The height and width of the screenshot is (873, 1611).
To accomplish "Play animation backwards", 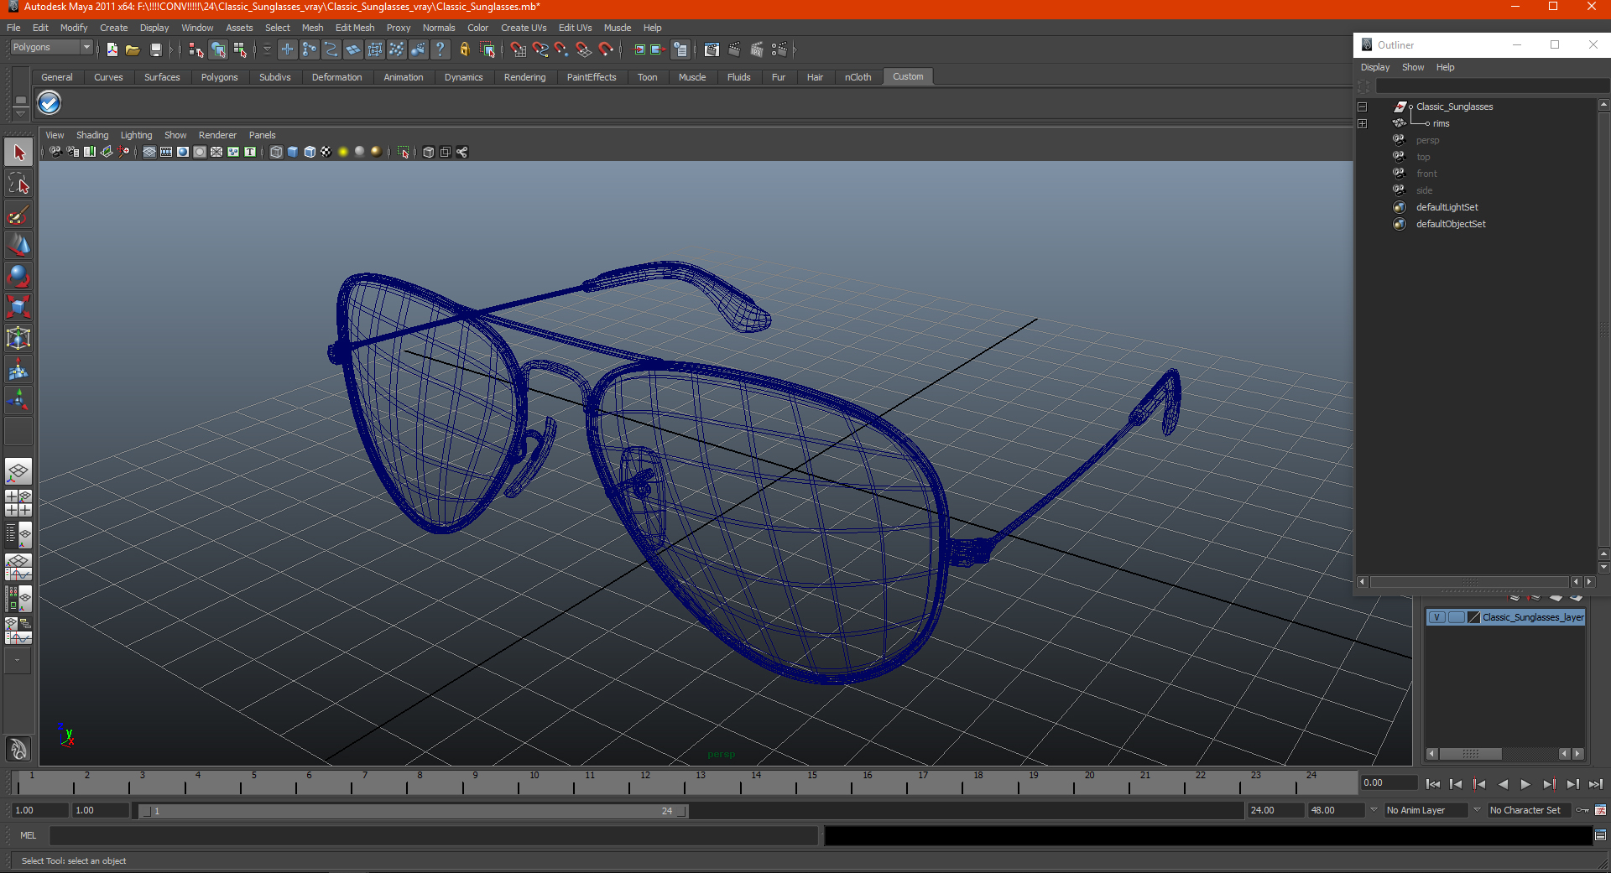I will [1503, 784].
